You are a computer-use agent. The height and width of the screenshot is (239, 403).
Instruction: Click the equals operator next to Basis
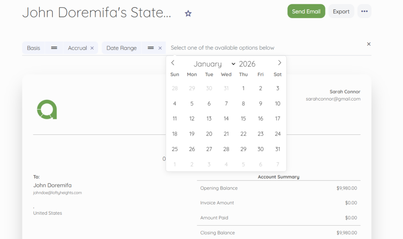coord(54,48)
